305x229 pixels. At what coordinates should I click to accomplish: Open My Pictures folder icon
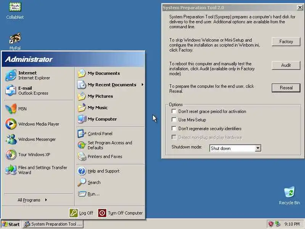(82, 96)
